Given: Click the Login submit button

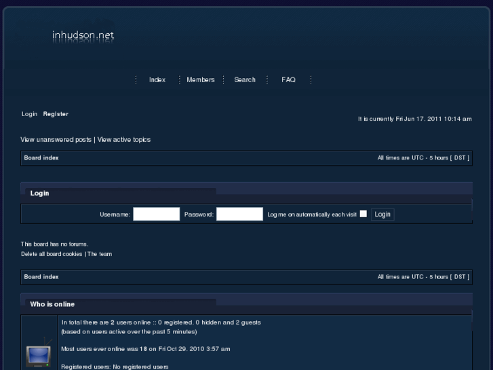Looking at the screenshot, I should 382,215.
